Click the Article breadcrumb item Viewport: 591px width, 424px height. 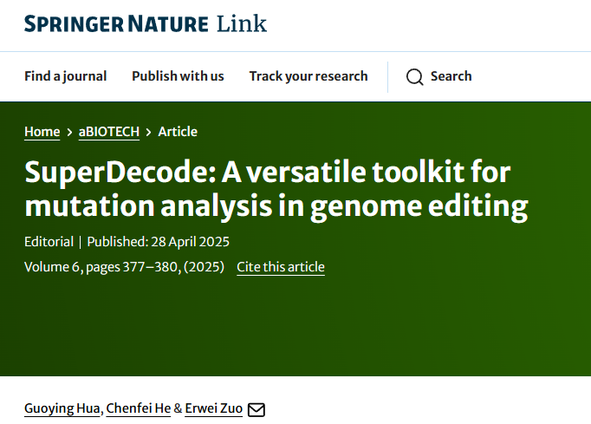point(178,132)
